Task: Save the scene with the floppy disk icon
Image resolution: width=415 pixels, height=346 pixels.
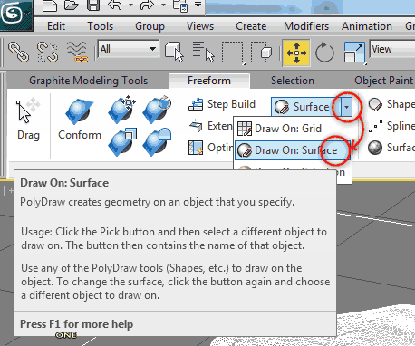Action: pyautogui.click(x=93, y=5)
